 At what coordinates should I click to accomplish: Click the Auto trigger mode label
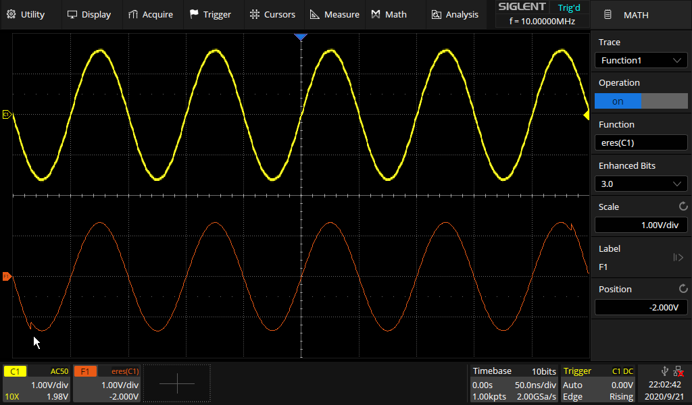click(x=572, y=385)
